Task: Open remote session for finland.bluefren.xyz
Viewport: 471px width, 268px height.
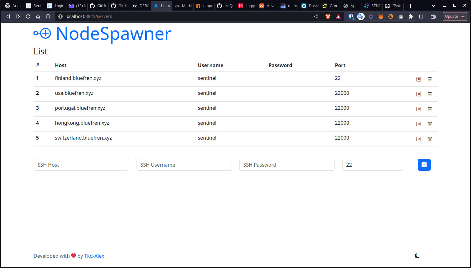Action: point(419,79)
